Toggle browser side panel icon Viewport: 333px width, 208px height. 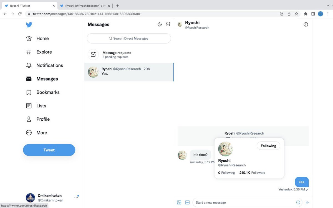point(313,14)
